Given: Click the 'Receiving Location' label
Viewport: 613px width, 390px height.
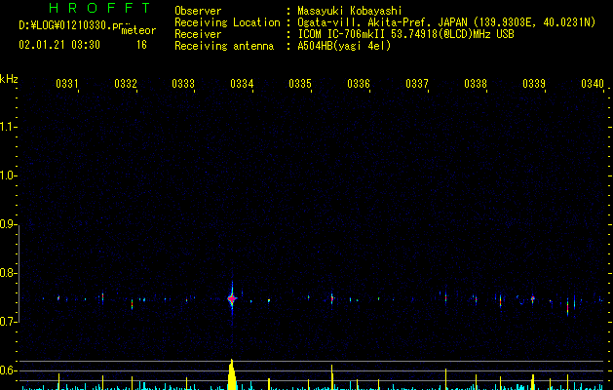Looking at the screenshot, I should pyautogui.click(x=227, y=22).
